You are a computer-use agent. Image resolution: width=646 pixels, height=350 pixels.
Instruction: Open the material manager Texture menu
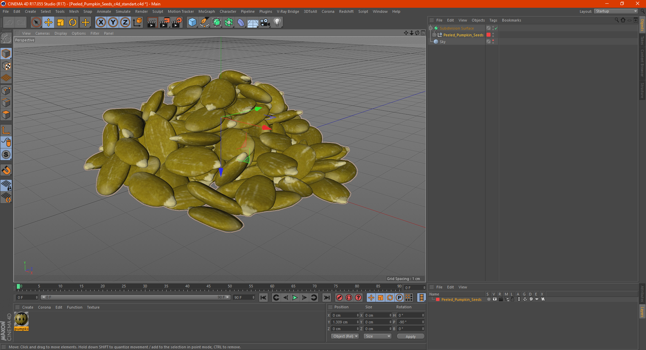point(93,307)
